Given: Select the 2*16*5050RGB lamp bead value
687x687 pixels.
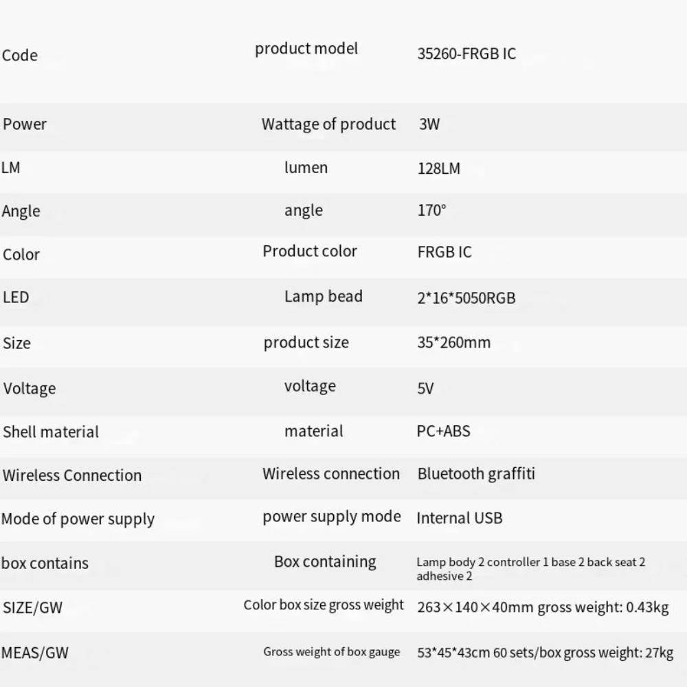Looking at the screenshot, I should pos(466,298).
